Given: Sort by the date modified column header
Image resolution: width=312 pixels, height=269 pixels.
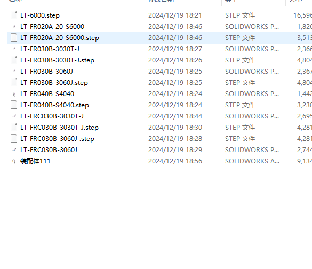Looking at the screenshot, I should pos(162,1).
